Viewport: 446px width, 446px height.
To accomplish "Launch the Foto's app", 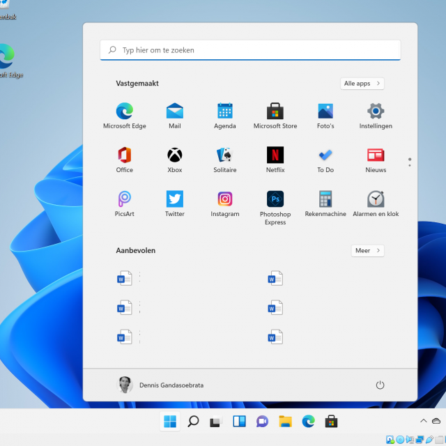I will click(325, 116).
